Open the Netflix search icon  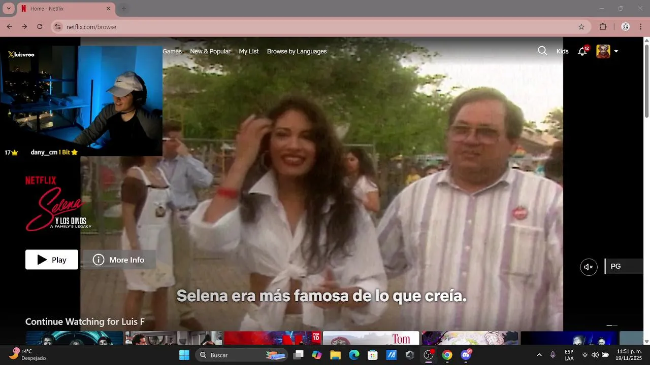tap(542, 51)
